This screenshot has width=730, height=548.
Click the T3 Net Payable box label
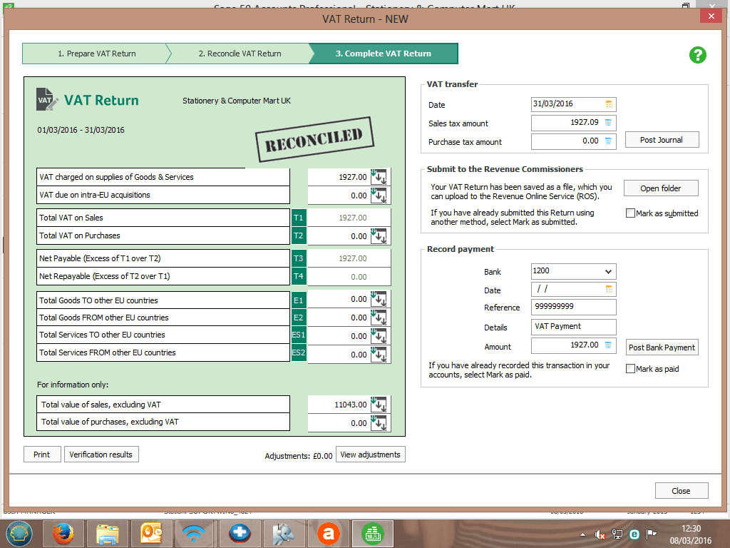click(x=299, y=258)
